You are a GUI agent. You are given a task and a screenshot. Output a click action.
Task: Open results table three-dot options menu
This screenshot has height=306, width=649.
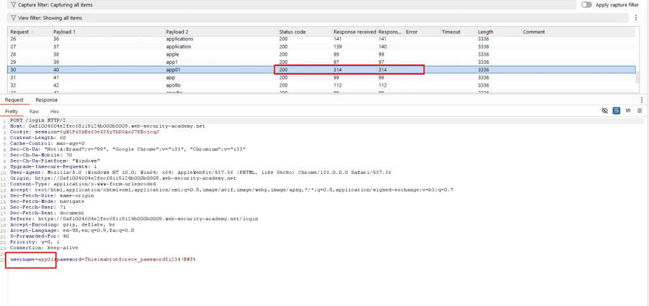tap(636, 18)
